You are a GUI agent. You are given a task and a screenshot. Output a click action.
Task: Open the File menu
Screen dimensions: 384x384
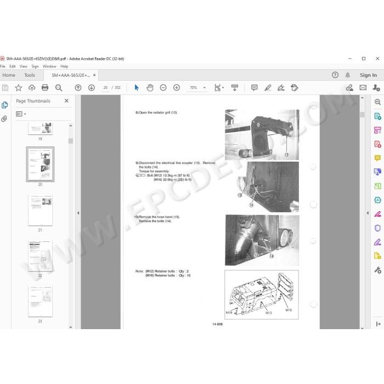(x=3, y=66)
